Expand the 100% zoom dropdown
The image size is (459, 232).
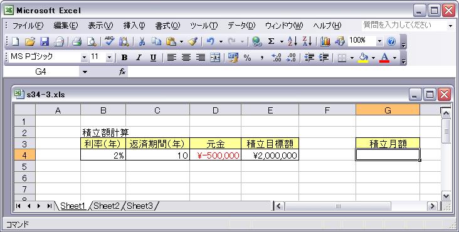point(379,41)
